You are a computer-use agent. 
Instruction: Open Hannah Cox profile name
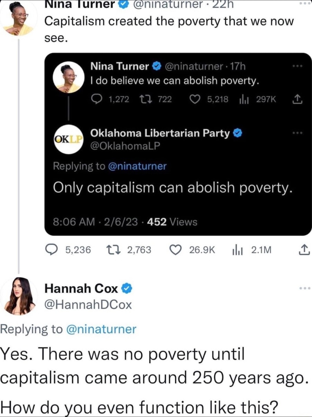pos(81,288)
